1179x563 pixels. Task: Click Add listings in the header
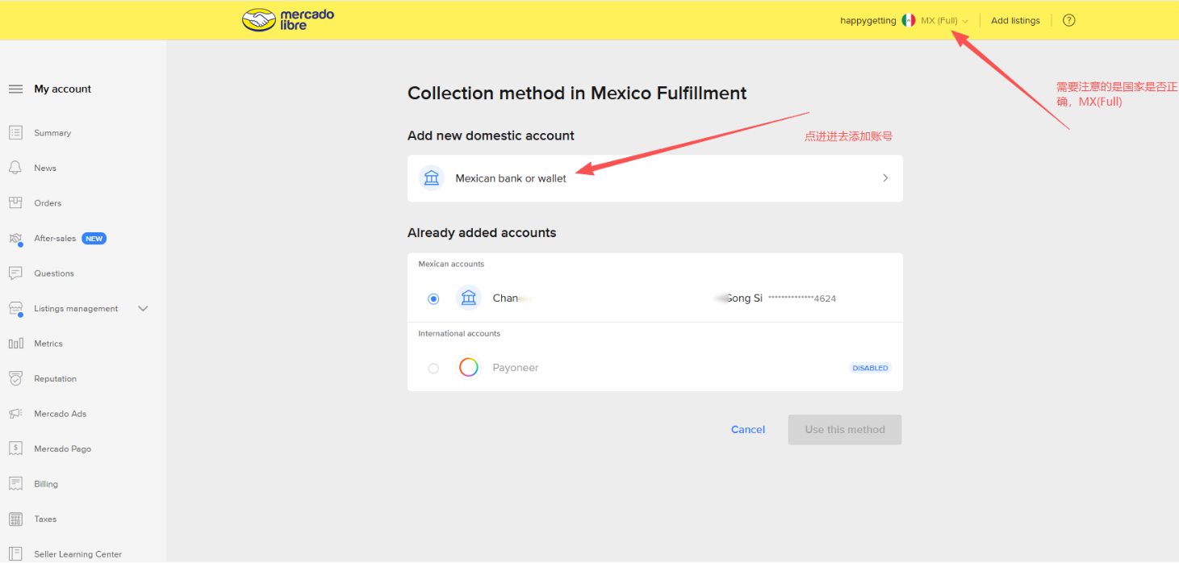pyautogui.click(x=1015, y=21)
